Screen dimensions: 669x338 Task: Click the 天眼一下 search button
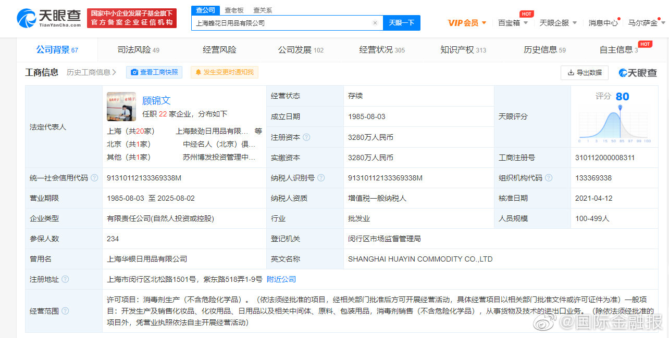pos(402,23)
